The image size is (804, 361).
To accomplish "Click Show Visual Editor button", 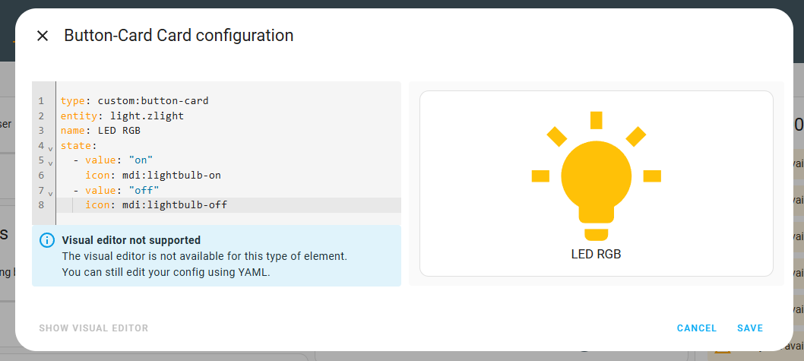I will (93, 328).
